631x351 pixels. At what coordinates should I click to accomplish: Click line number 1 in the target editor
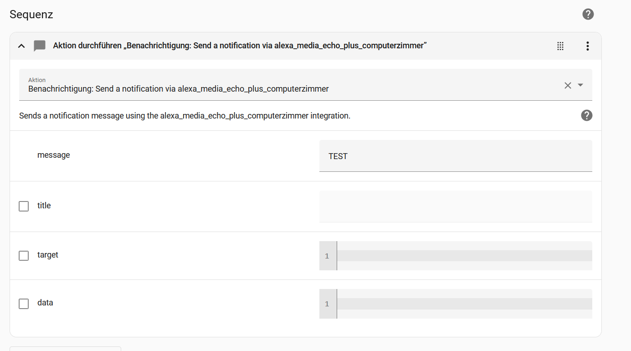coord(327,256)
